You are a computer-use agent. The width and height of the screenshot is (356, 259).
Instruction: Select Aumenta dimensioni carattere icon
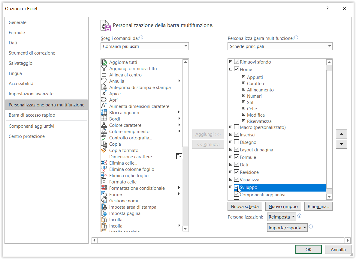pyautogui.click(x=104, y=106)
